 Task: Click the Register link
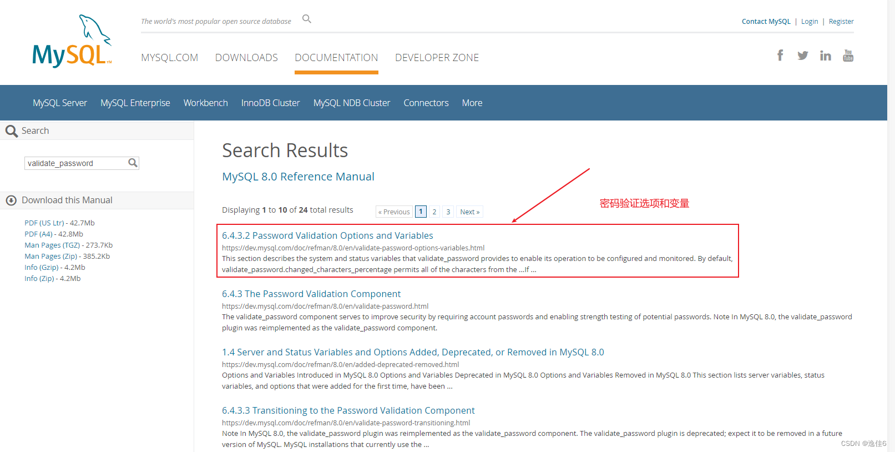click(841, 22)
